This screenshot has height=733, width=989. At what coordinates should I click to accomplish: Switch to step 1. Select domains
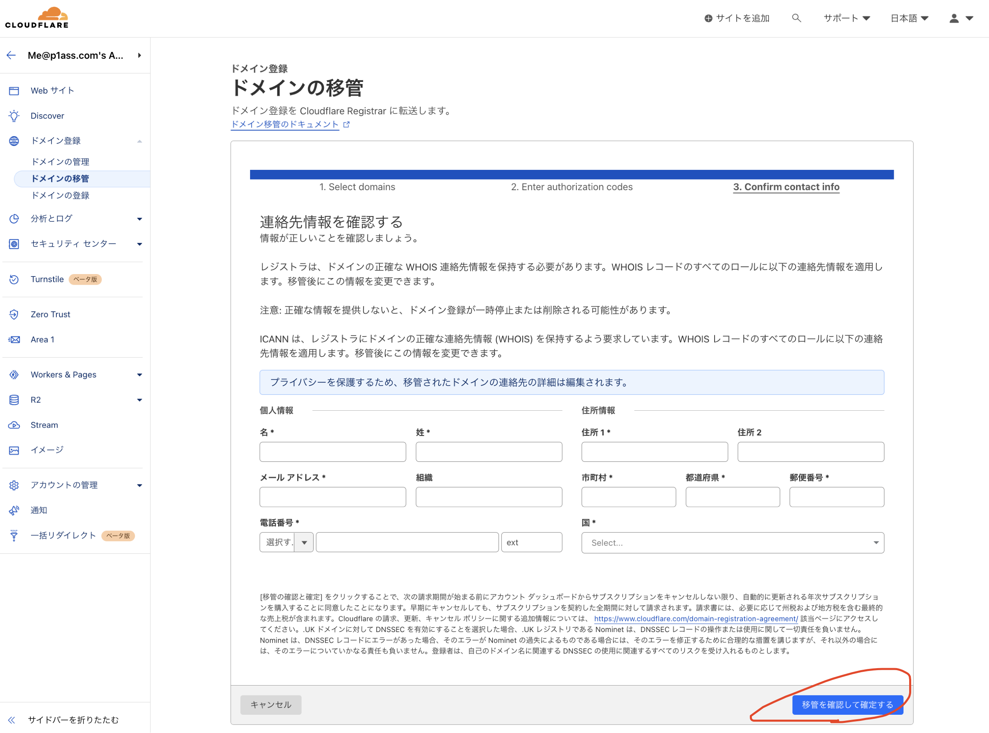pos(357,187)
